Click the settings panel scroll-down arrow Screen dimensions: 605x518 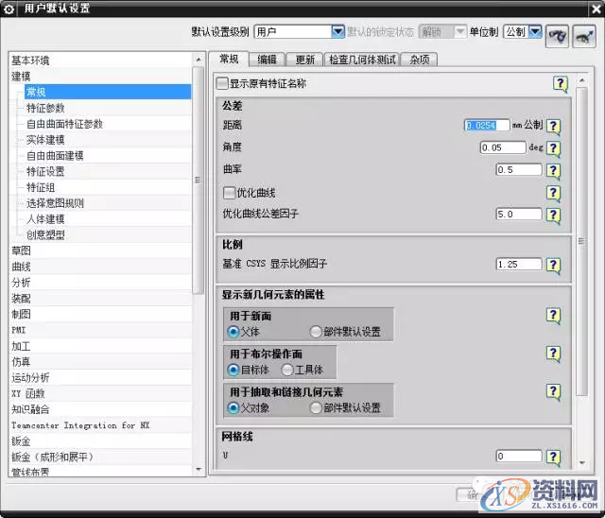[x=582, y=463]
